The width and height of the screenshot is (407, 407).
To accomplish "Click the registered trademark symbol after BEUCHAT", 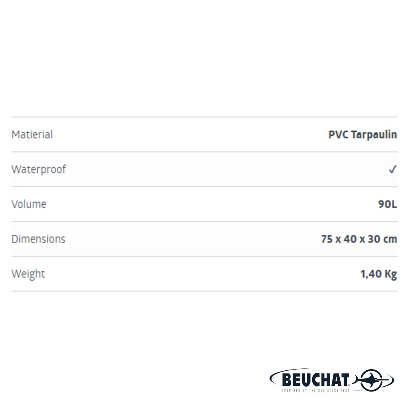I will 349,385.
